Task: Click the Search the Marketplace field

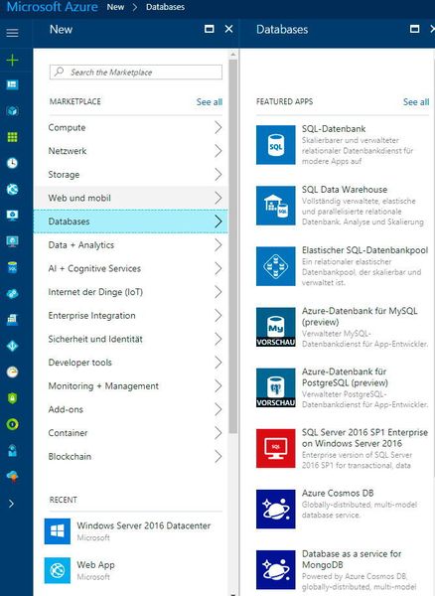Action: 136,73
